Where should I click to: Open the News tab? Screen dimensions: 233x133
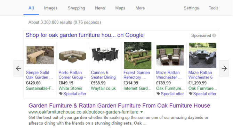[100, 8]
